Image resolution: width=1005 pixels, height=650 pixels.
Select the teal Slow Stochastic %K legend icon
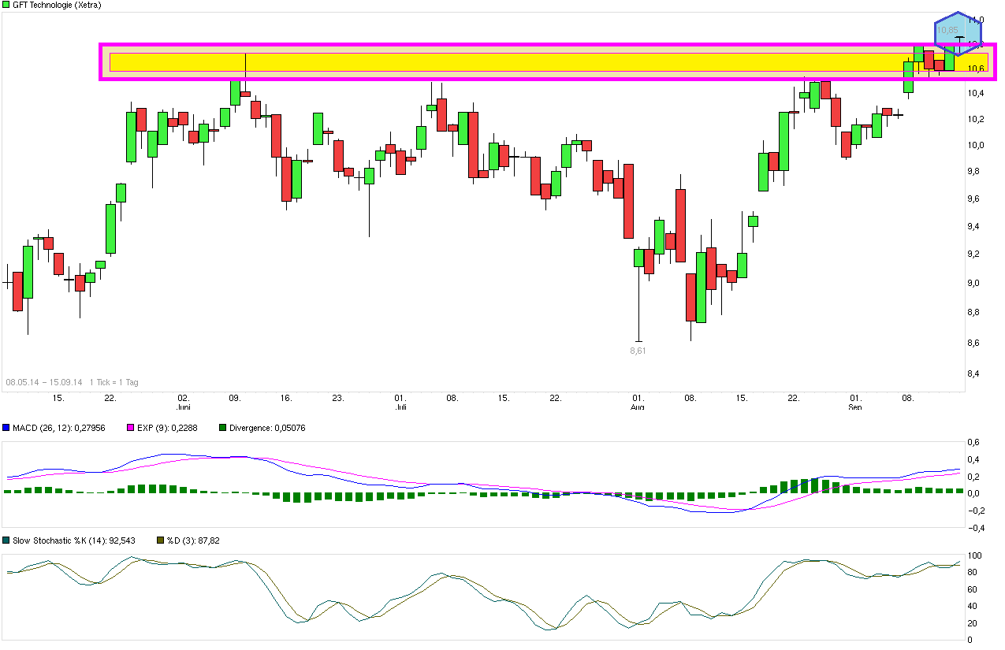[7, 540]
